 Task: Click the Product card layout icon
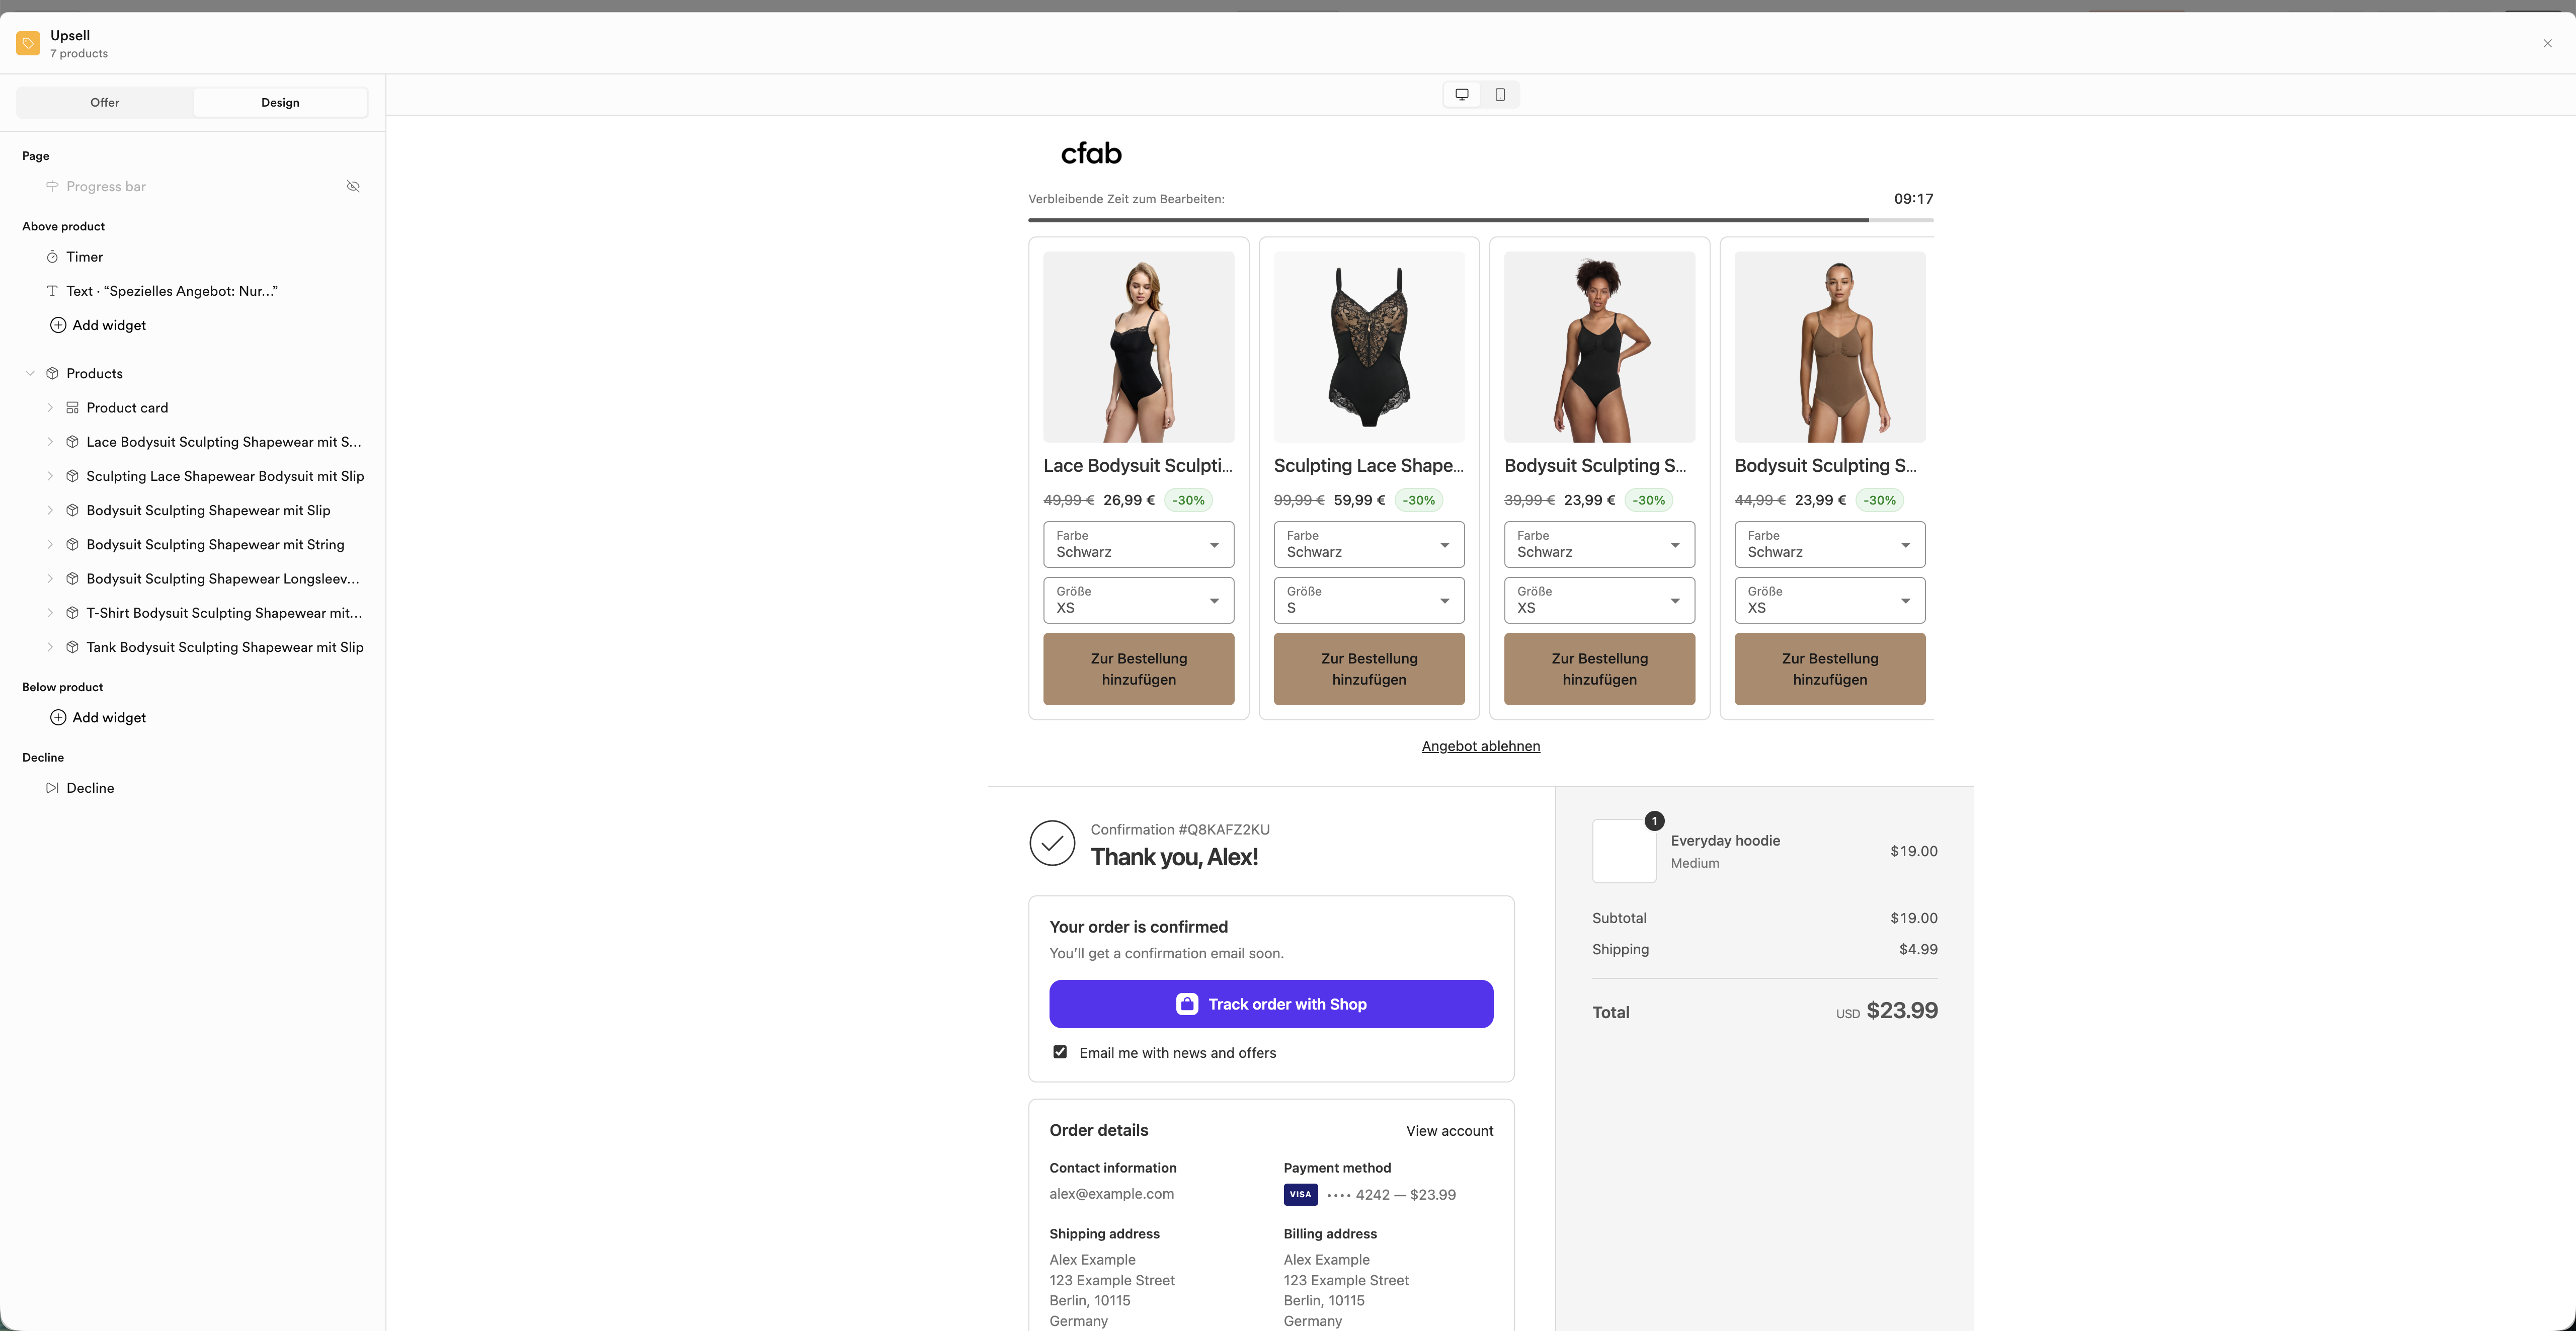click(72, 408)
